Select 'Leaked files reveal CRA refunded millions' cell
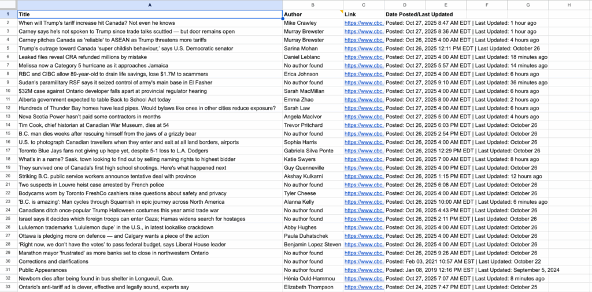The image size is (592, 292). pos(150,57)
